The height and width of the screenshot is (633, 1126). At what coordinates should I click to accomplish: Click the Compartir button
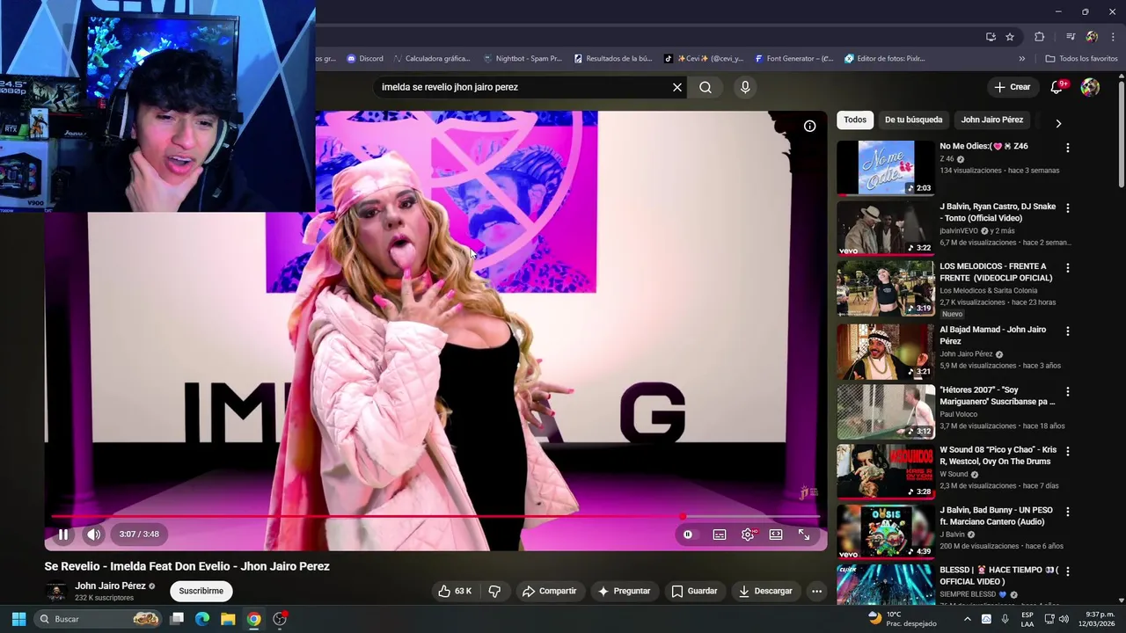coord(549,591)
